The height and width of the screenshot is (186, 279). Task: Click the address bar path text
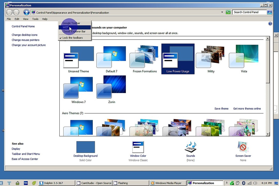point(73,13)
